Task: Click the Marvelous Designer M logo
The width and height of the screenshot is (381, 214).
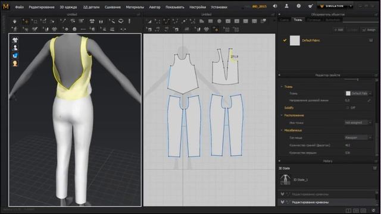Action: click(5, 7)
